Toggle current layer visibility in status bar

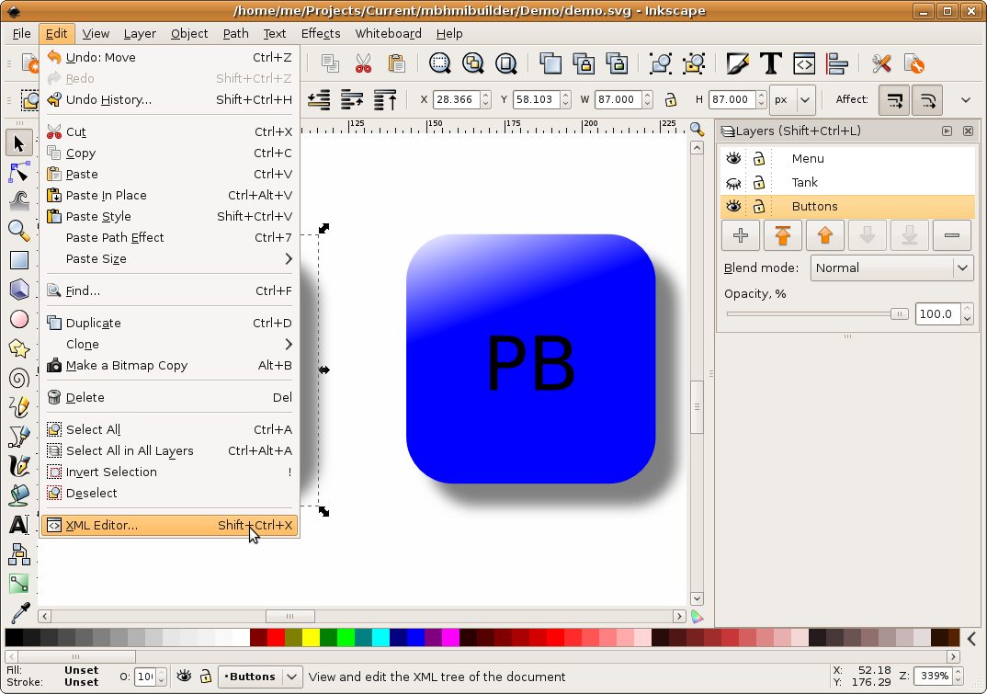point(184,677)
